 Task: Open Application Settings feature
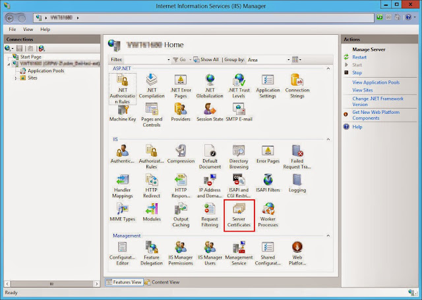click(268, 86)
